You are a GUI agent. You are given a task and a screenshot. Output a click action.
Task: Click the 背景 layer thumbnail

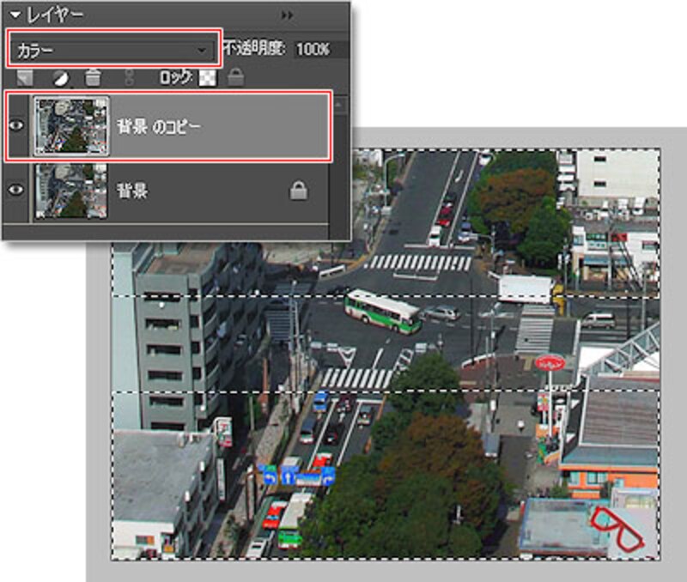(70, 191)
